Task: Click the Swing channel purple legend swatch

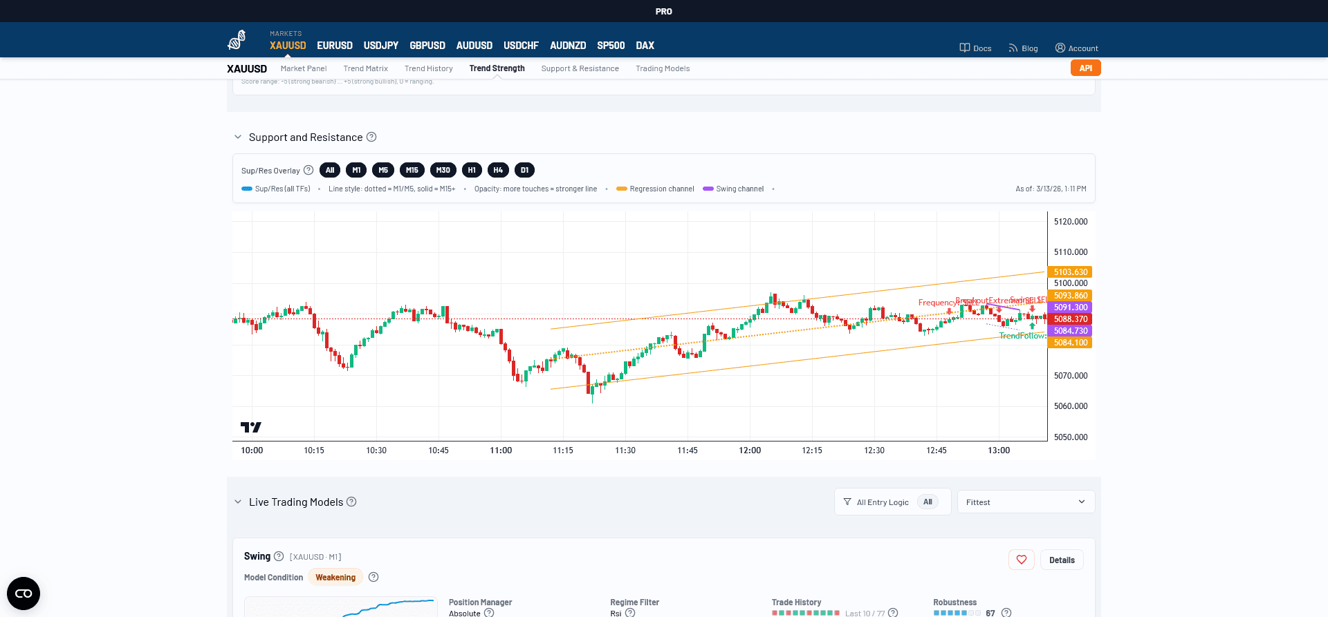Action: 708,189
